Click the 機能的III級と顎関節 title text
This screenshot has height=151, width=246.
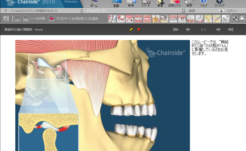coord(18,30)
